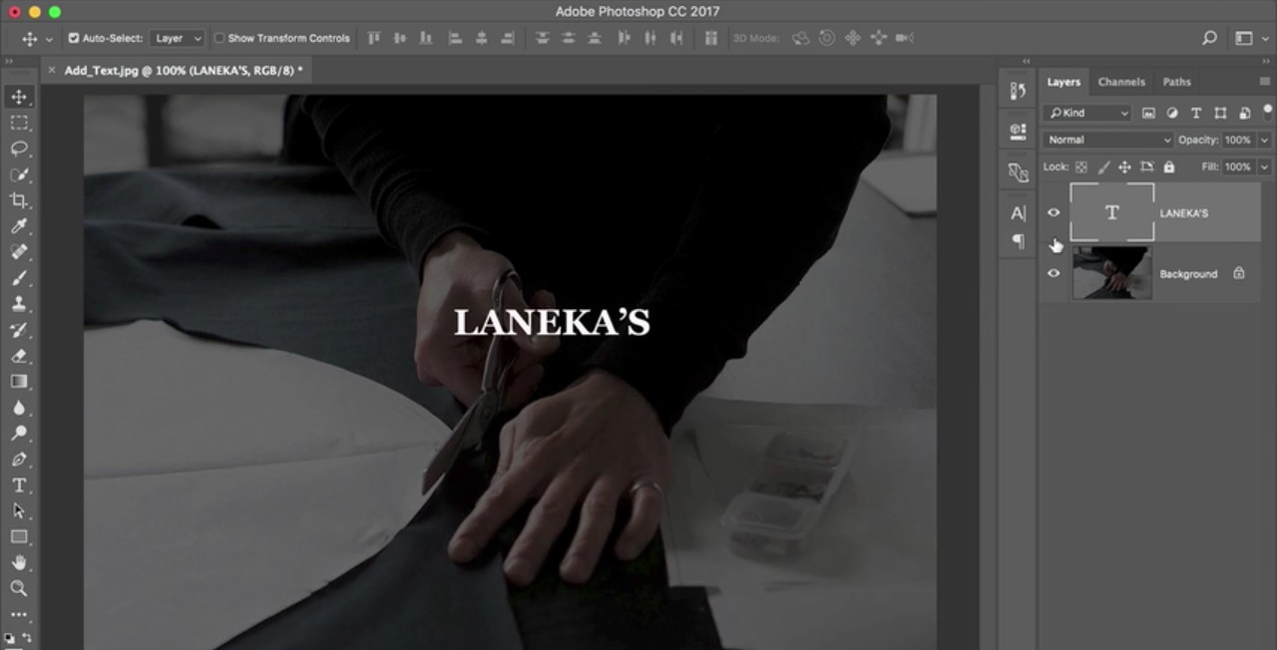
Task: Open the Adjustments/Libraries panel icon in the dock
Action: [x=1018, y=172]
